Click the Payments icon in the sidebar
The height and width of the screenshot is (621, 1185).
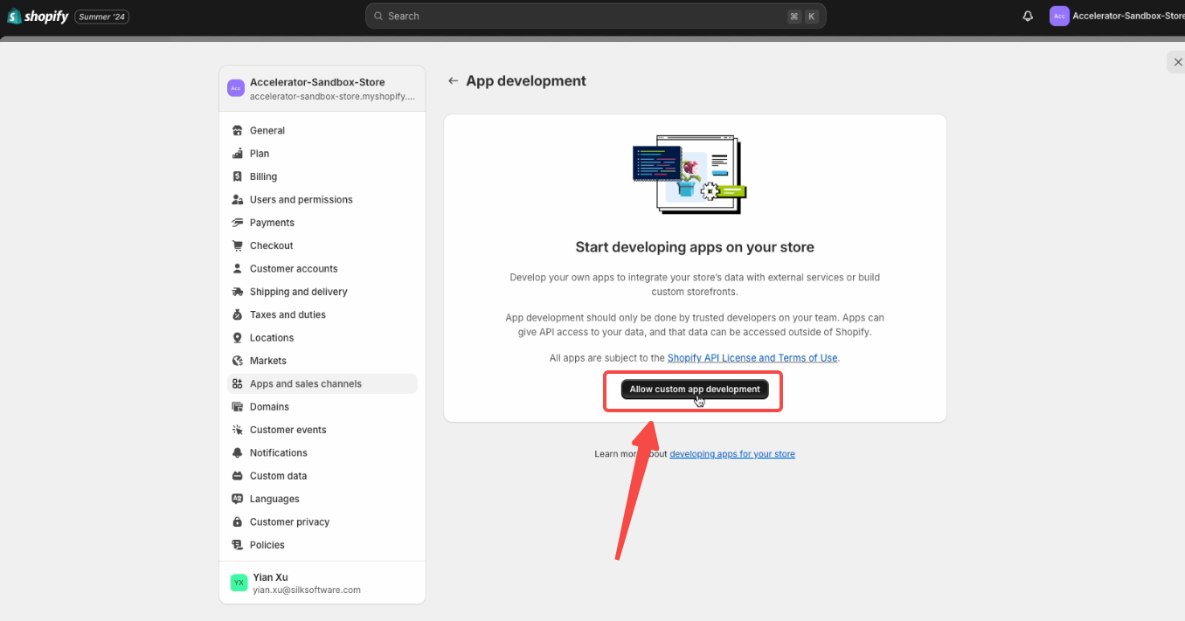coord(237,223)
